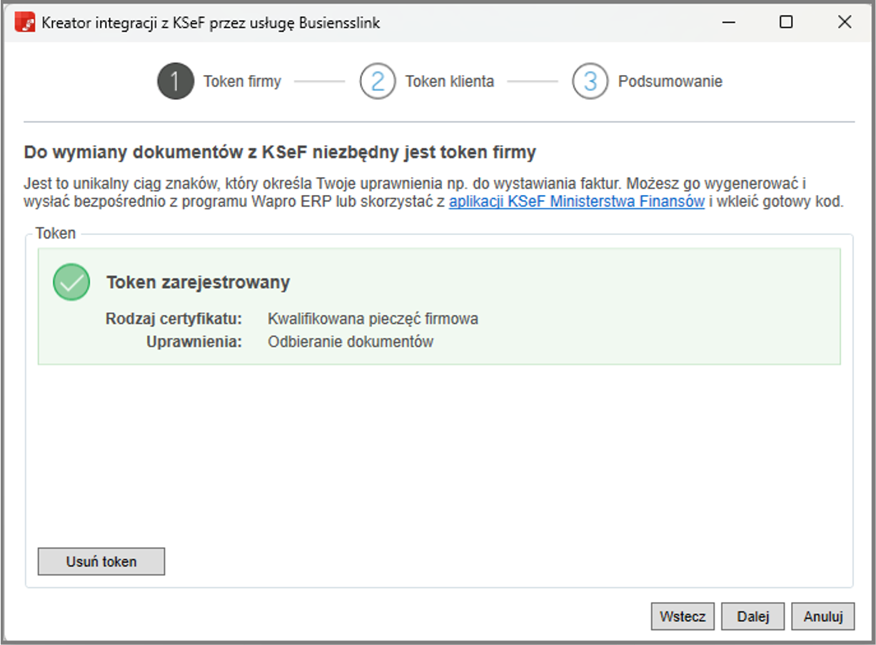Viewport: 876px width, 645px height.
Task: Click the "Odbieranie dokumentów" permissions value
Action: tap(351, 341)
